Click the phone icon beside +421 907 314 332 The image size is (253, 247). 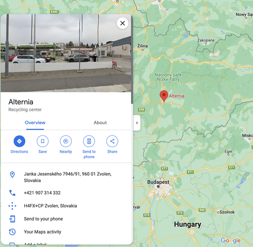pyautogui.click(x=12, y=193)
